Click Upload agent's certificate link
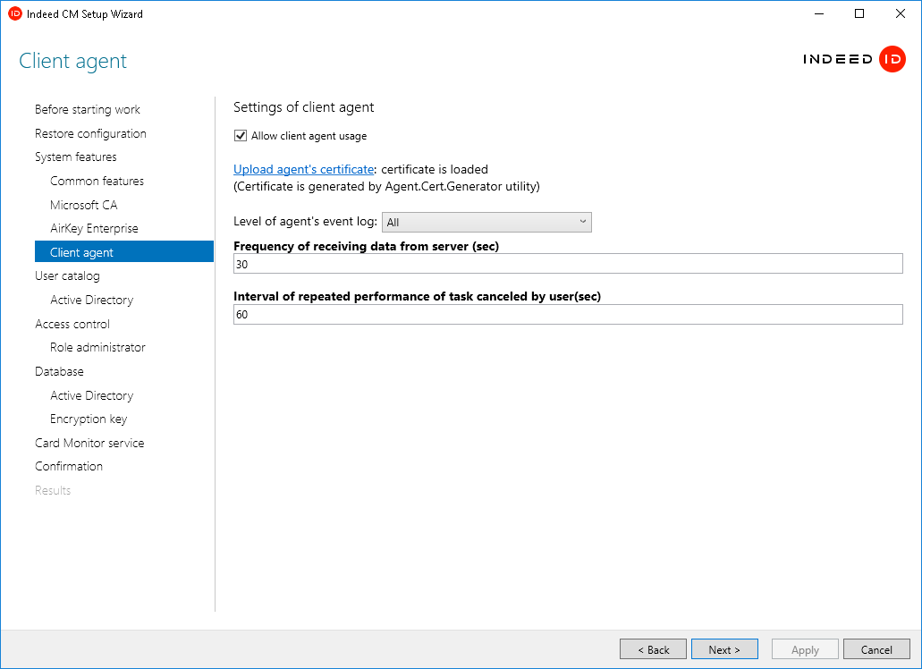 point(303,169)
